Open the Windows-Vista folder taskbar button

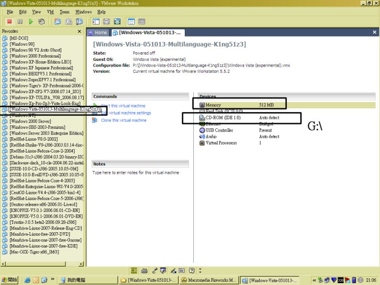[x=149, y=280]
